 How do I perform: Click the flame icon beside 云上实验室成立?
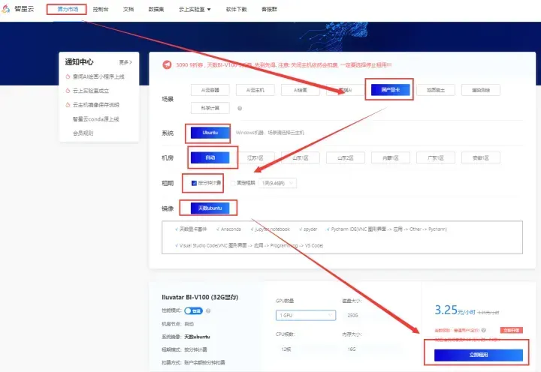pyautogui.click(x=68, y=91)
